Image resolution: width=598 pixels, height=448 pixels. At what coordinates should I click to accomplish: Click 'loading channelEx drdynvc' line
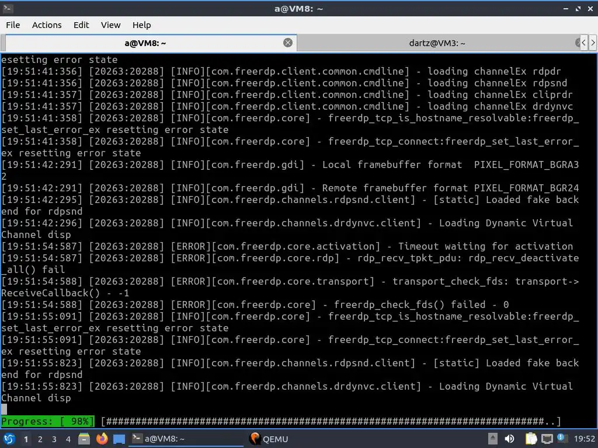coord(500,106)
